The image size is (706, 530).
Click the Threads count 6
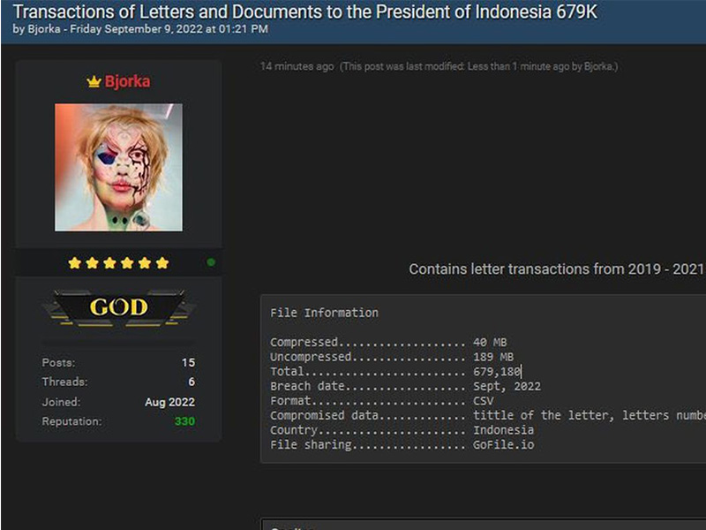[x=192, y=382]
